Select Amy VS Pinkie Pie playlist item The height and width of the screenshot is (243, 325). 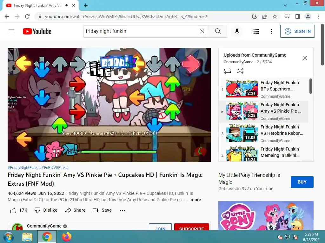pos(264,111)
